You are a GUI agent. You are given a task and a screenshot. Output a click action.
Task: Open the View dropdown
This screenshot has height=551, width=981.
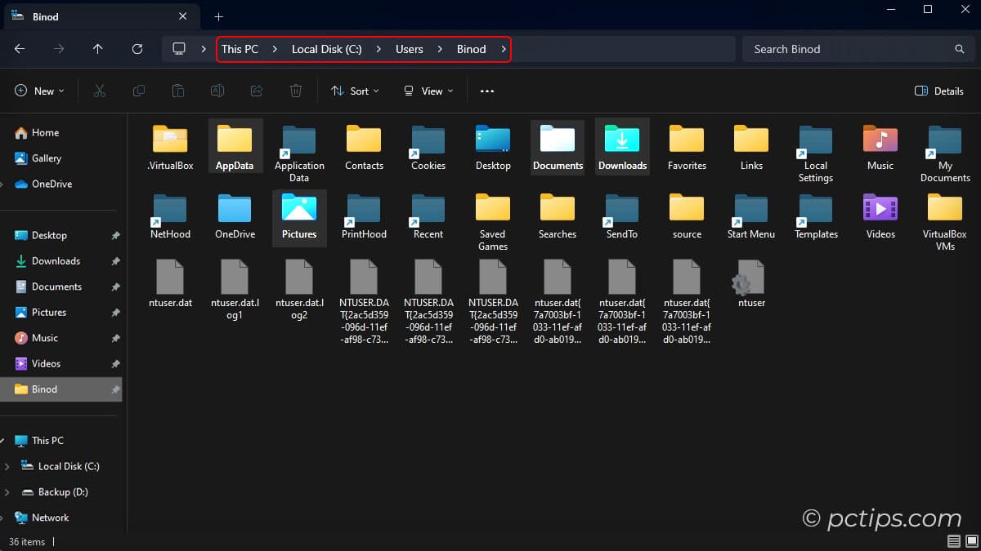click(427, 91)
